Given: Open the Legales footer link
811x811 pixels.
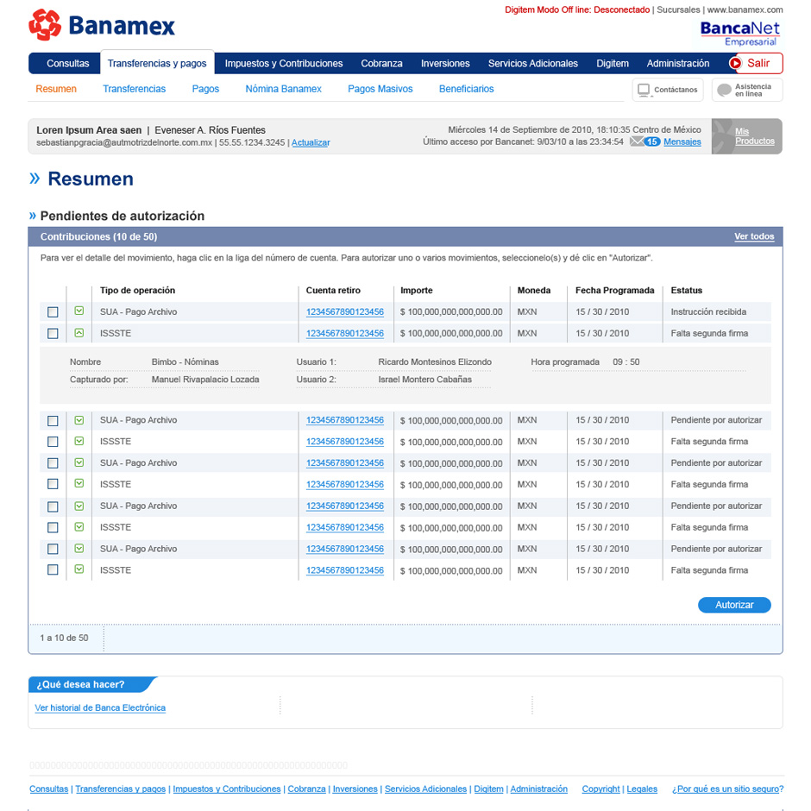Looking at the screenshot, I should point(642,789).
